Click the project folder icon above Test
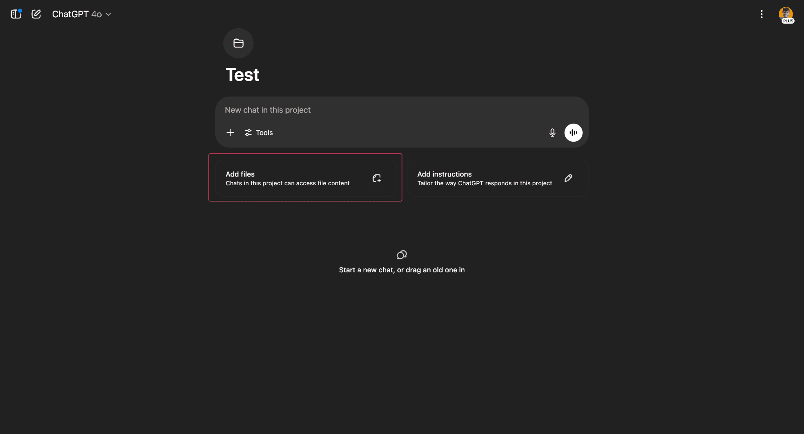The height and width of the screenshot is (434, 804). [x=238, y=43]
